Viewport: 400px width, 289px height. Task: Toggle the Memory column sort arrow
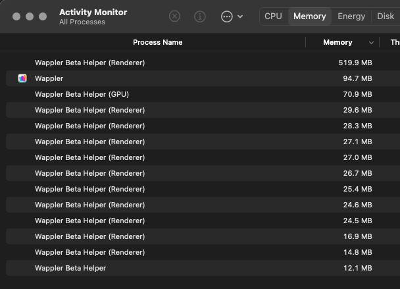[x=371, y=43]
